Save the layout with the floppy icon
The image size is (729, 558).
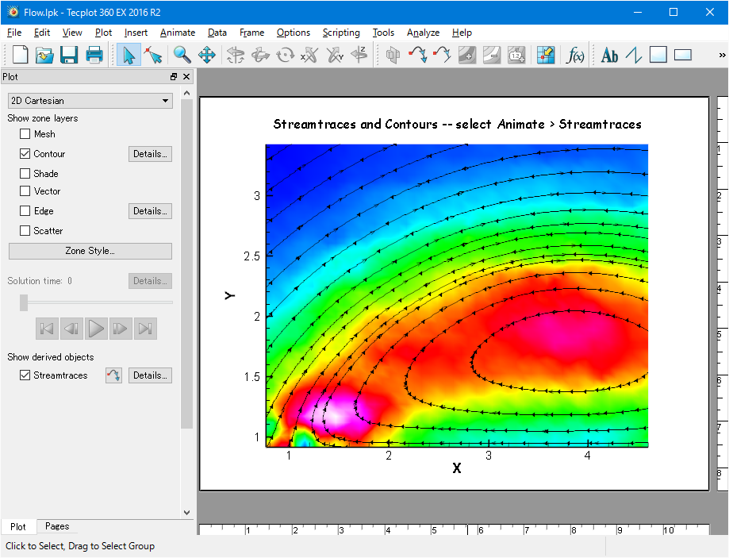(x=69, y=55)
